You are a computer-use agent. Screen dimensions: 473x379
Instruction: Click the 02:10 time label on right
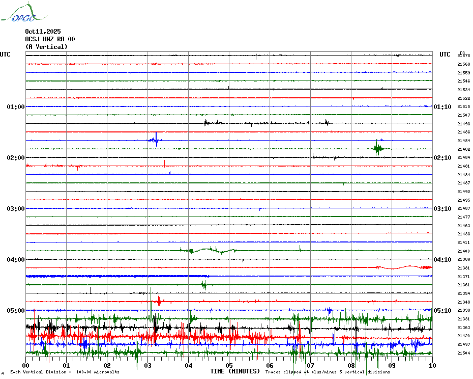pos(442,158)
